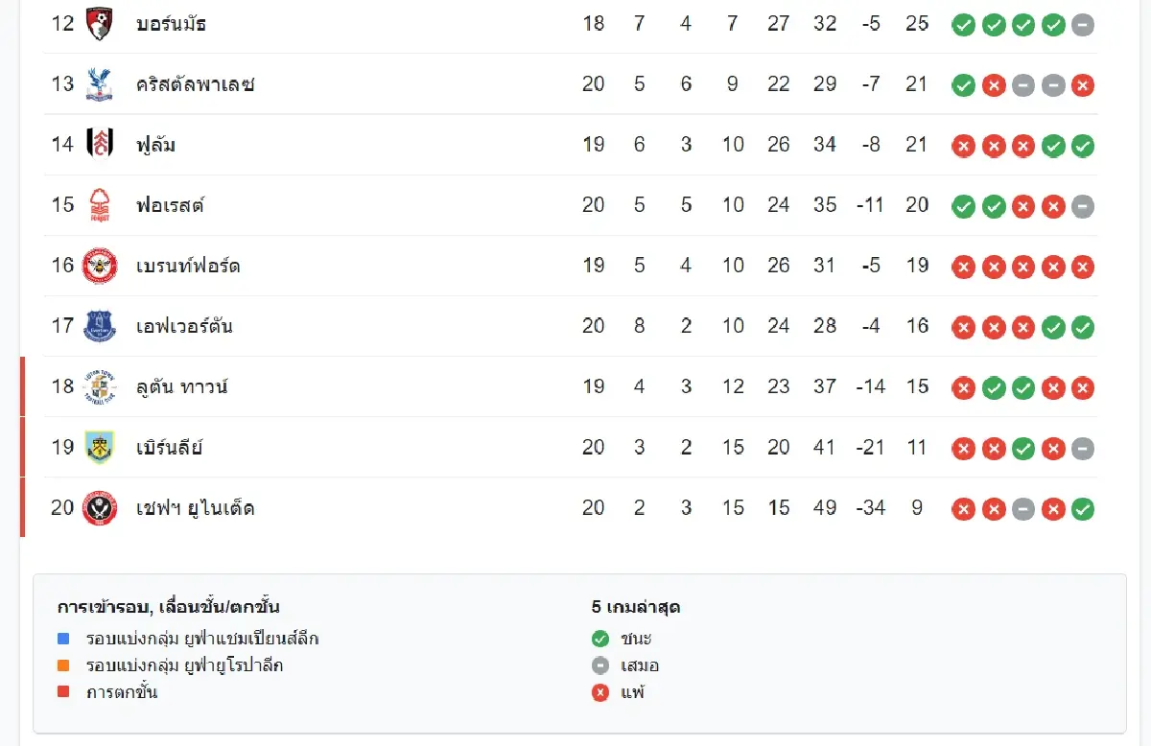The image size is (1151, 746).
Task: Click Crystal Palace's green win form icon
Action: (963, 85)
